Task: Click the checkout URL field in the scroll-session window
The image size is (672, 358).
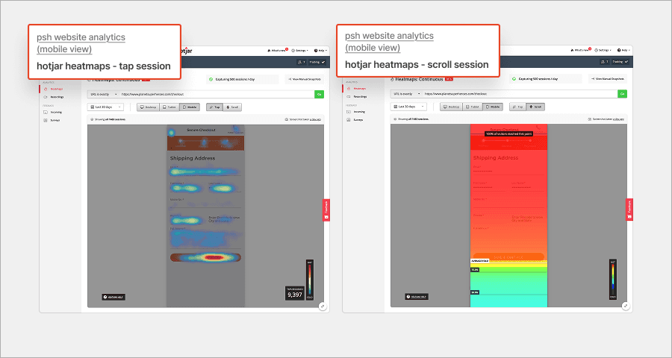Action: pos(520,94)
